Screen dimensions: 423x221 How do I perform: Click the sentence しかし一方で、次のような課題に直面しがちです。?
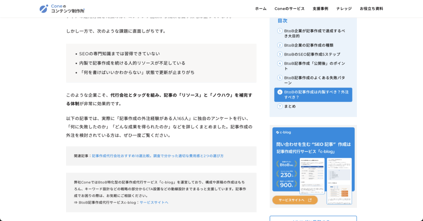tap(116, 31)
